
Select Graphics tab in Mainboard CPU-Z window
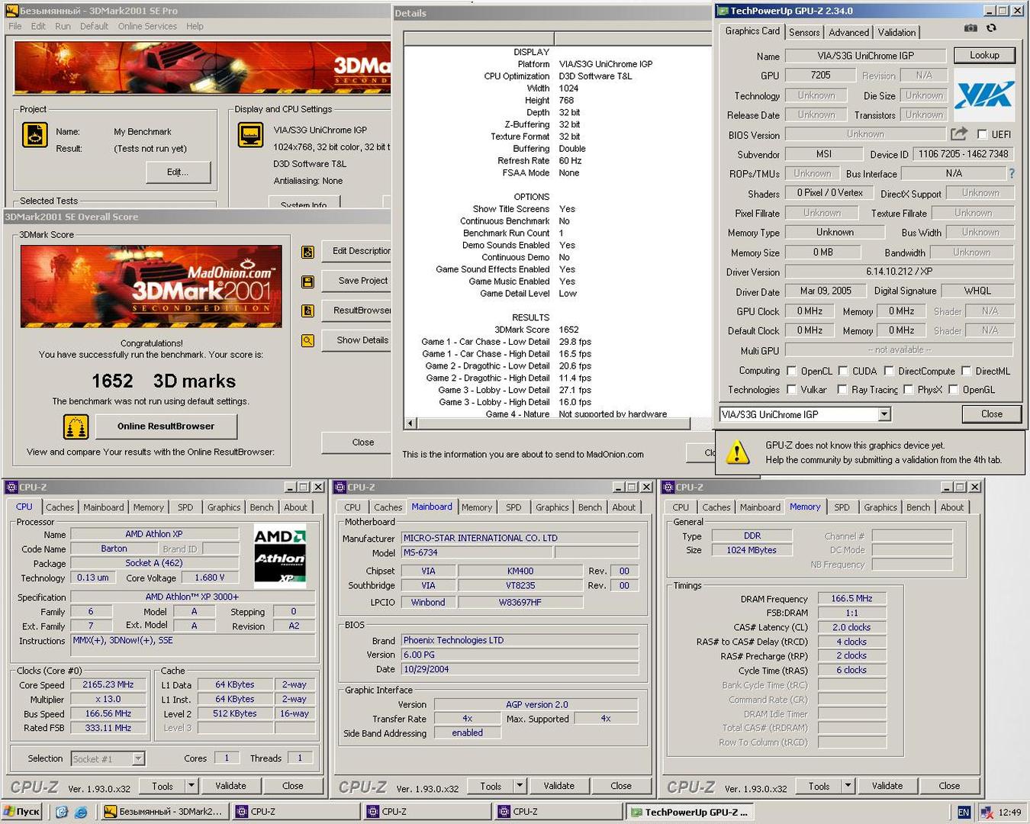coord(552,507)
